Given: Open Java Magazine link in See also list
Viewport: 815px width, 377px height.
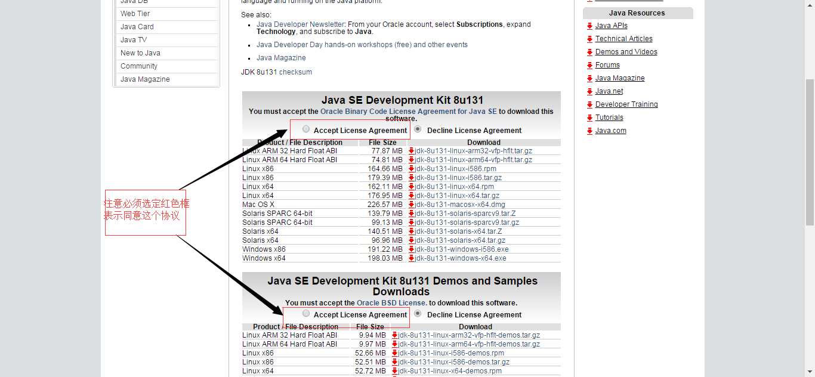Looking at the screenshot, I should [x=281, y=58].
